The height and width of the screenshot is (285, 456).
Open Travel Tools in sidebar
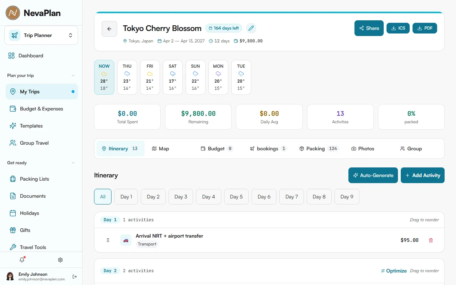click(x=42, y=247)
